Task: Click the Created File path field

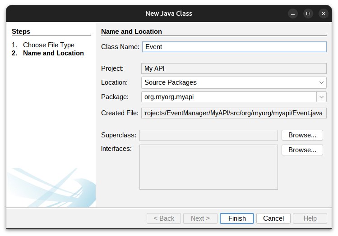Action: coord(234,113)
